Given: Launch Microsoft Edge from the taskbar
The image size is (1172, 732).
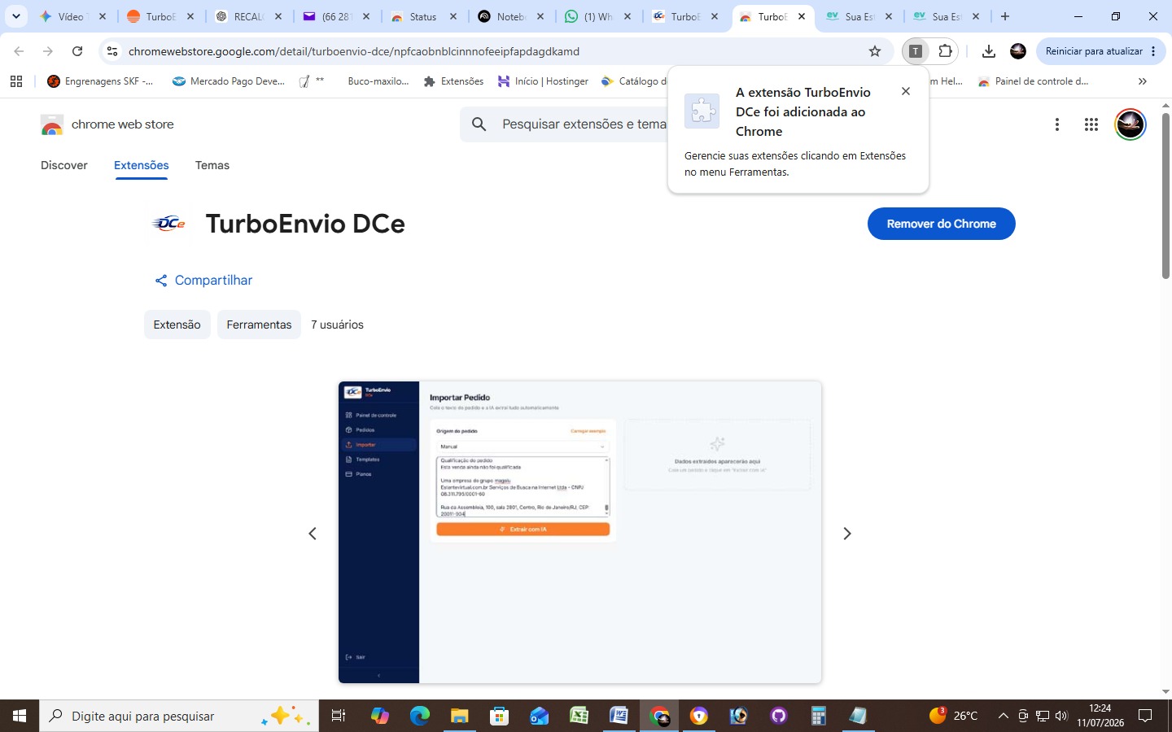Looking at the screenshot, I should pyautogui.click(x=419, y=716).
